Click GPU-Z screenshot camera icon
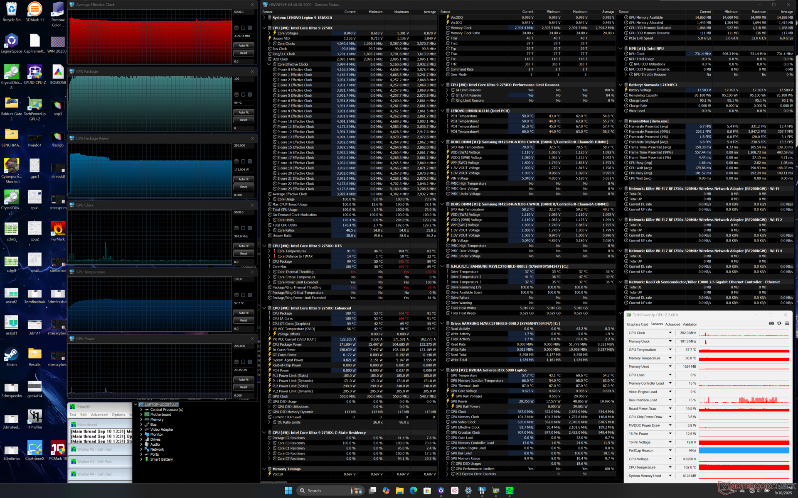This screenshot has width=798, height=498. tap(771, 323)
